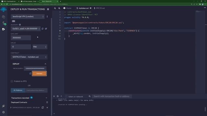Open a new browser tab
207x116 pixels.
coord(60,1)
